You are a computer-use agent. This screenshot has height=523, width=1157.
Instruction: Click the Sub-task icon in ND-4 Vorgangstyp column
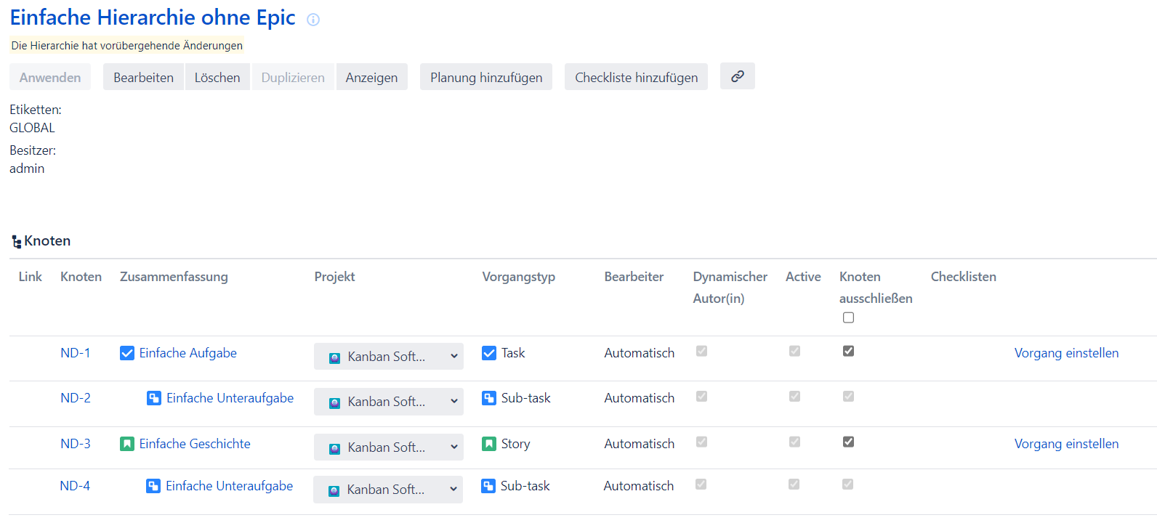pos(488,486)
